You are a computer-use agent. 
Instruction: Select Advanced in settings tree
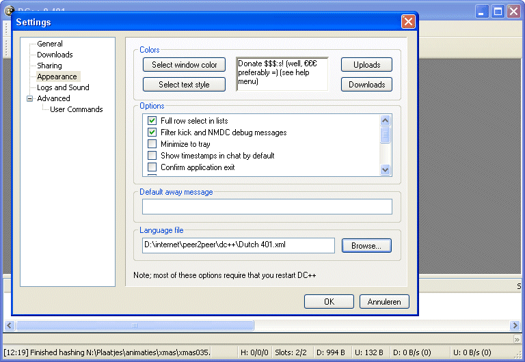(53, 98)
